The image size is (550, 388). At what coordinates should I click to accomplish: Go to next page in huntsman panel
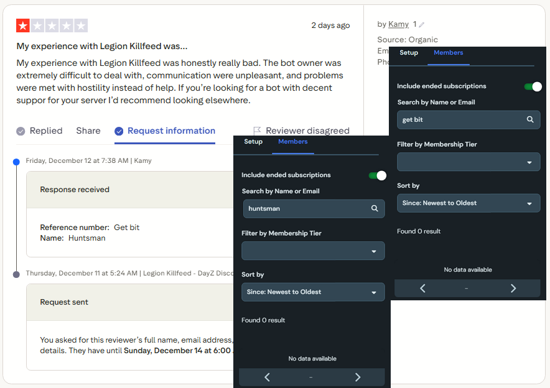coord(357,377)
